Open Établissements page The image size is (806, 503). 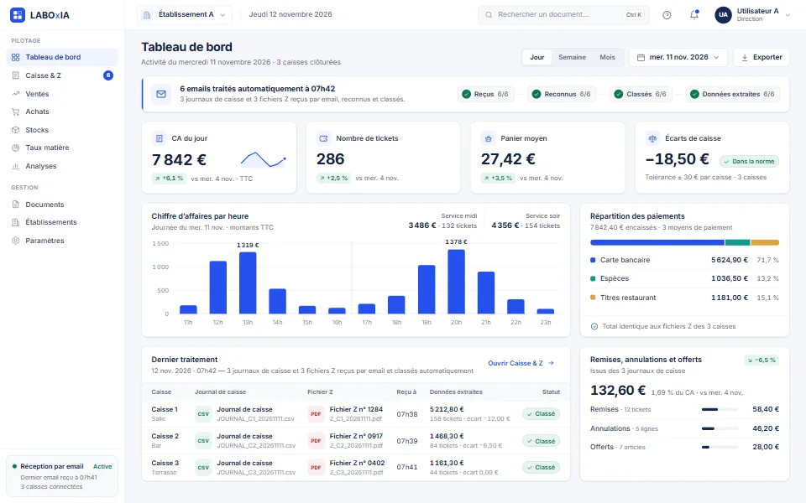pos(62,222)
